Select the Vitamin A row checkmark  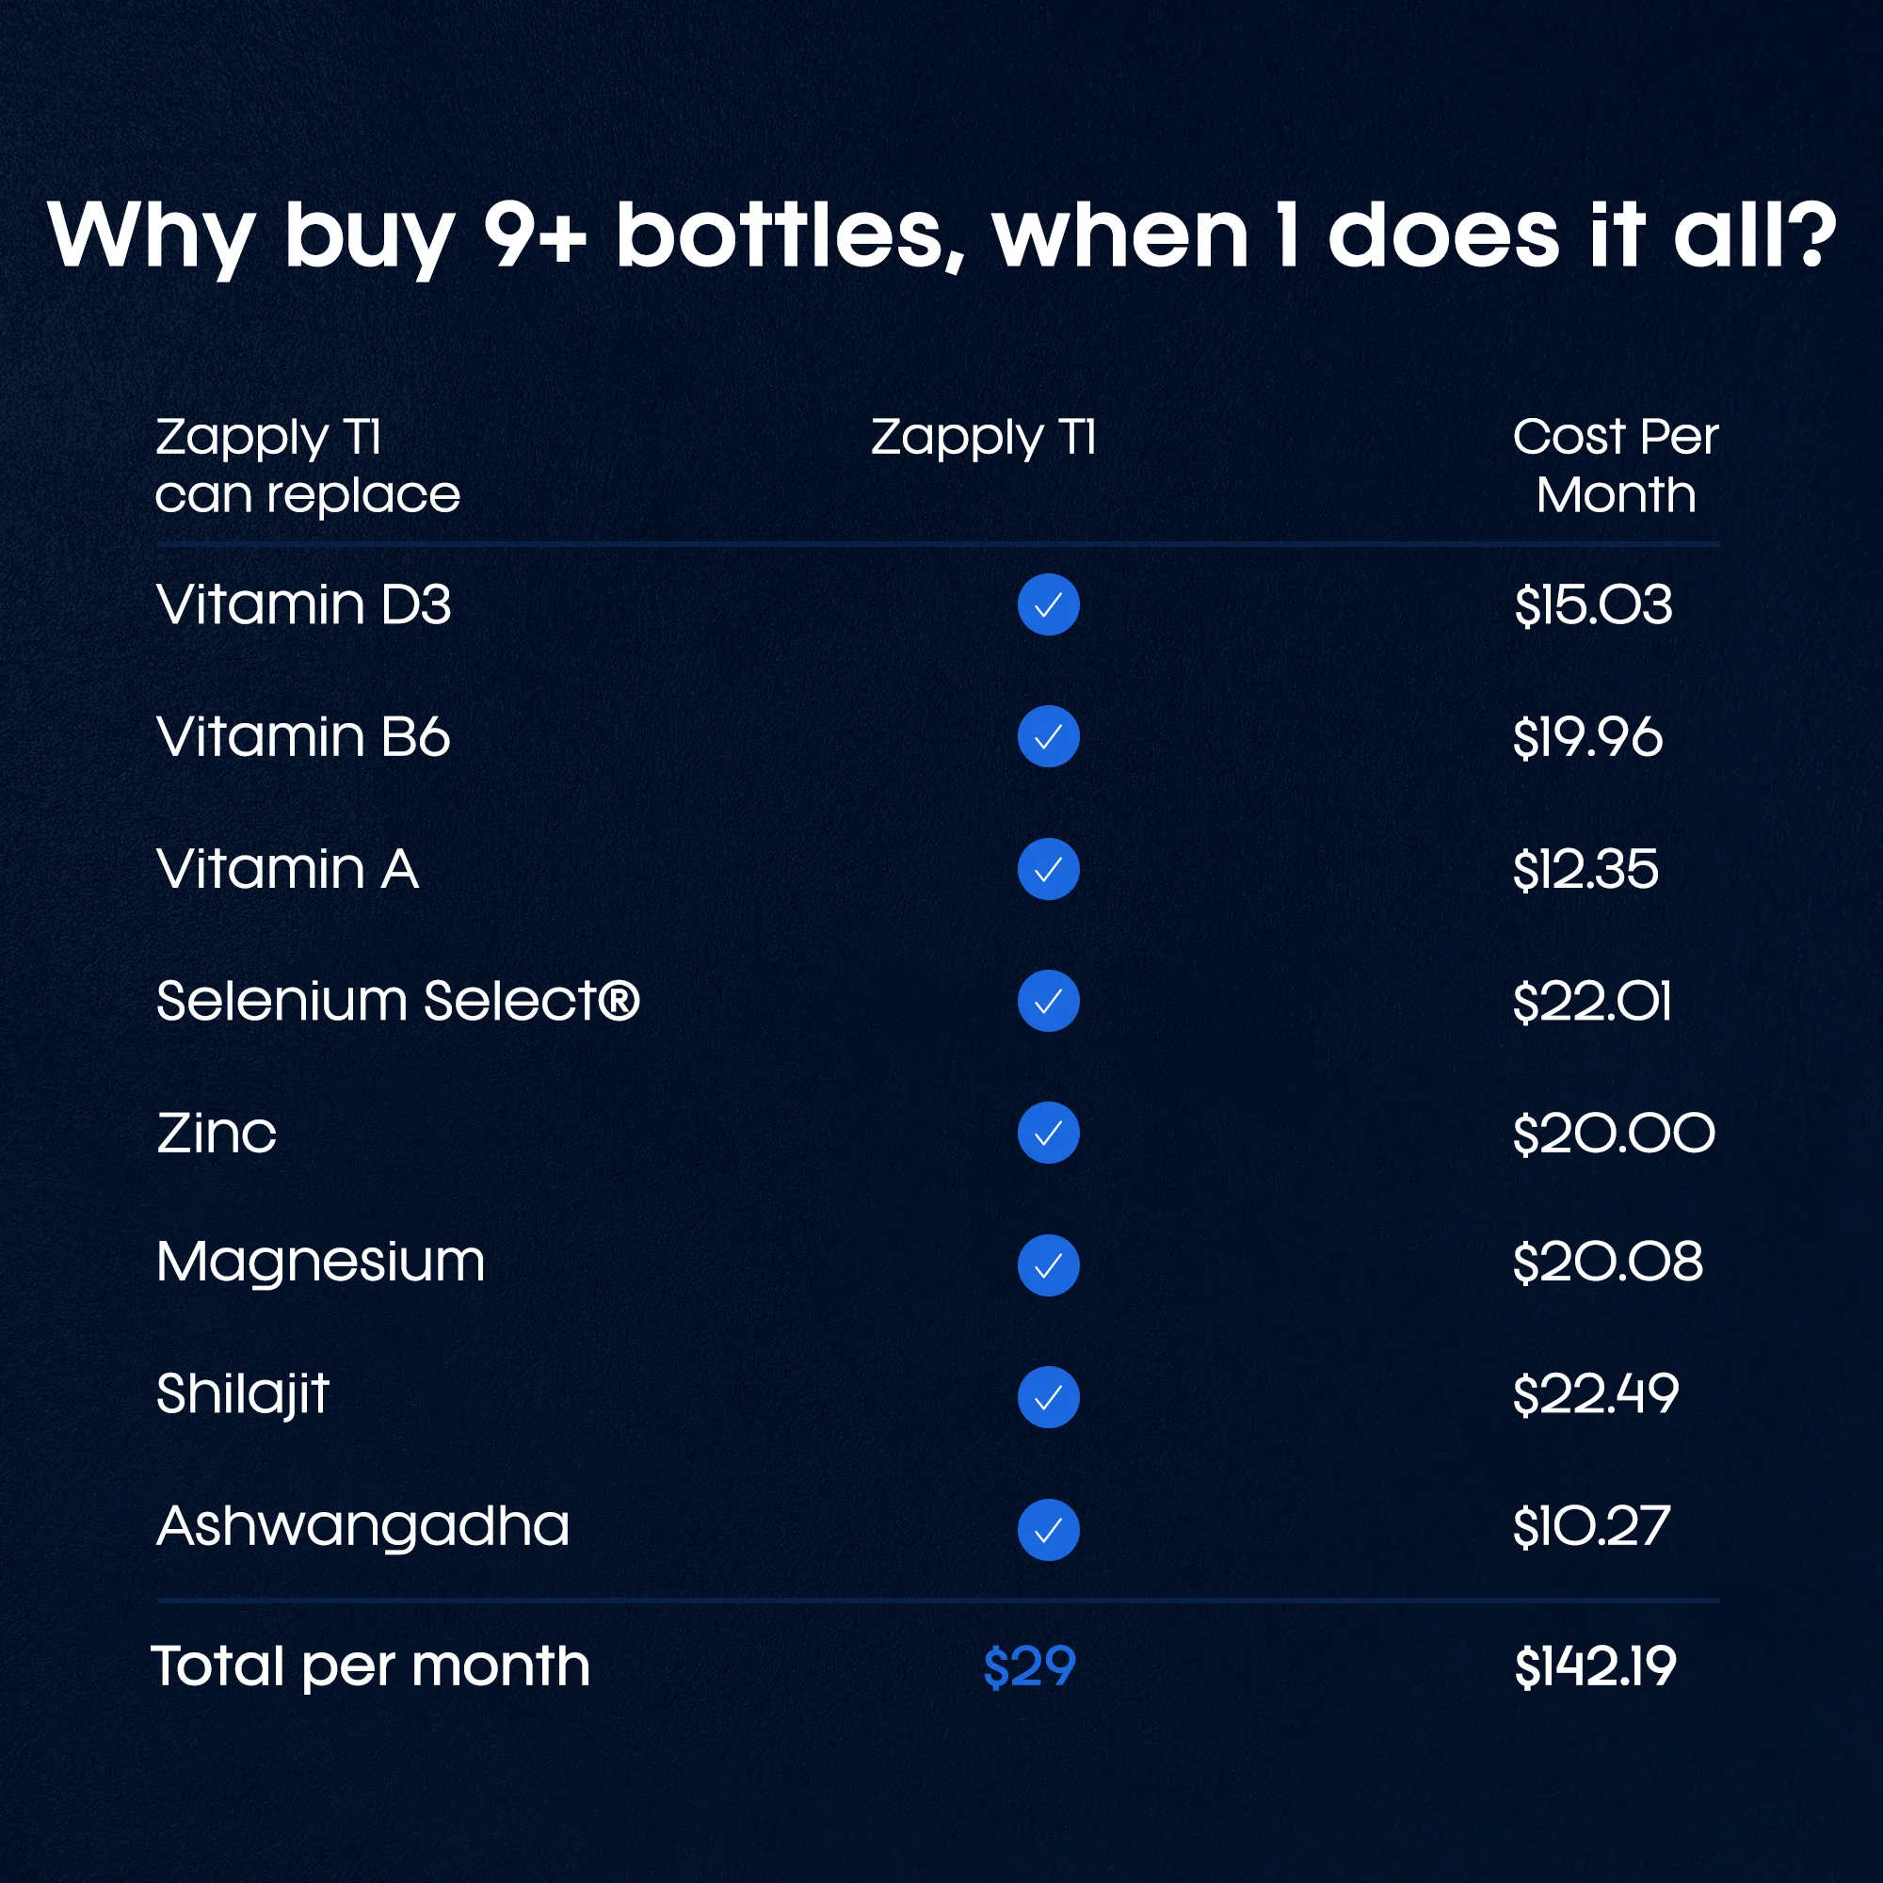pyautogui.click(x=1048, y=869)
